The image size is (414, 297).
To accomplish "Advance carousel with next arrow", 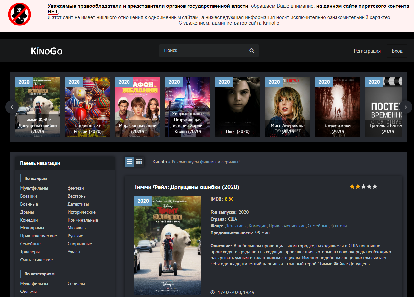I will click(x=405, y=107).
